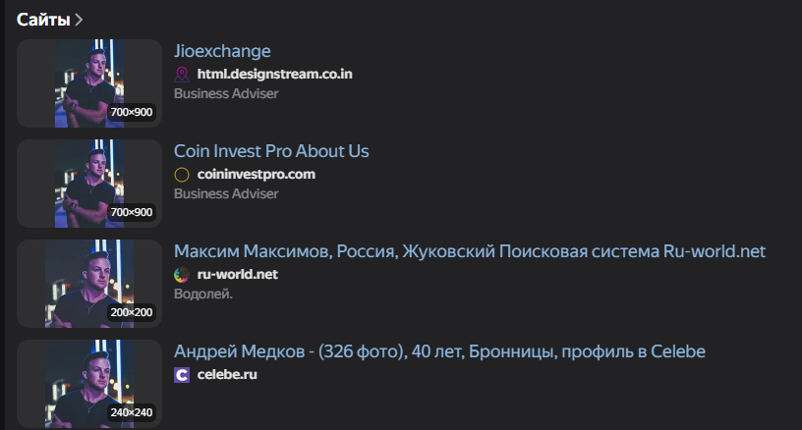Visit the celebe.ru domain link
802x430 pixels.
pos(226,375)
